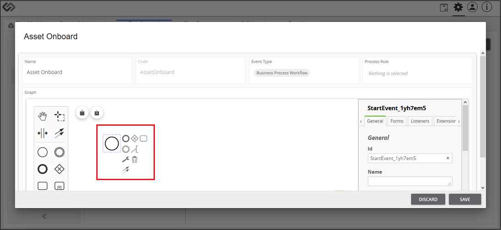
Task: Click the dialog vertical scrollbar
Action: tap(483, 106)
